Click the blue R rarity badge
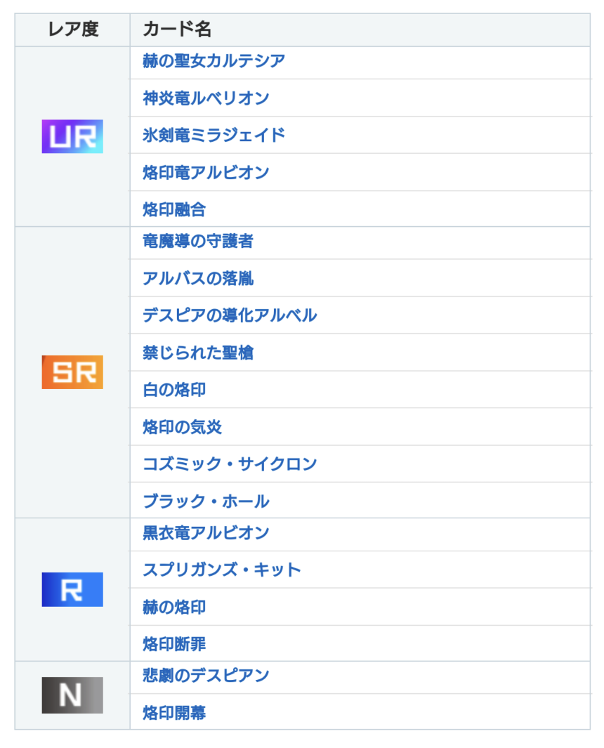 (72, 589)
